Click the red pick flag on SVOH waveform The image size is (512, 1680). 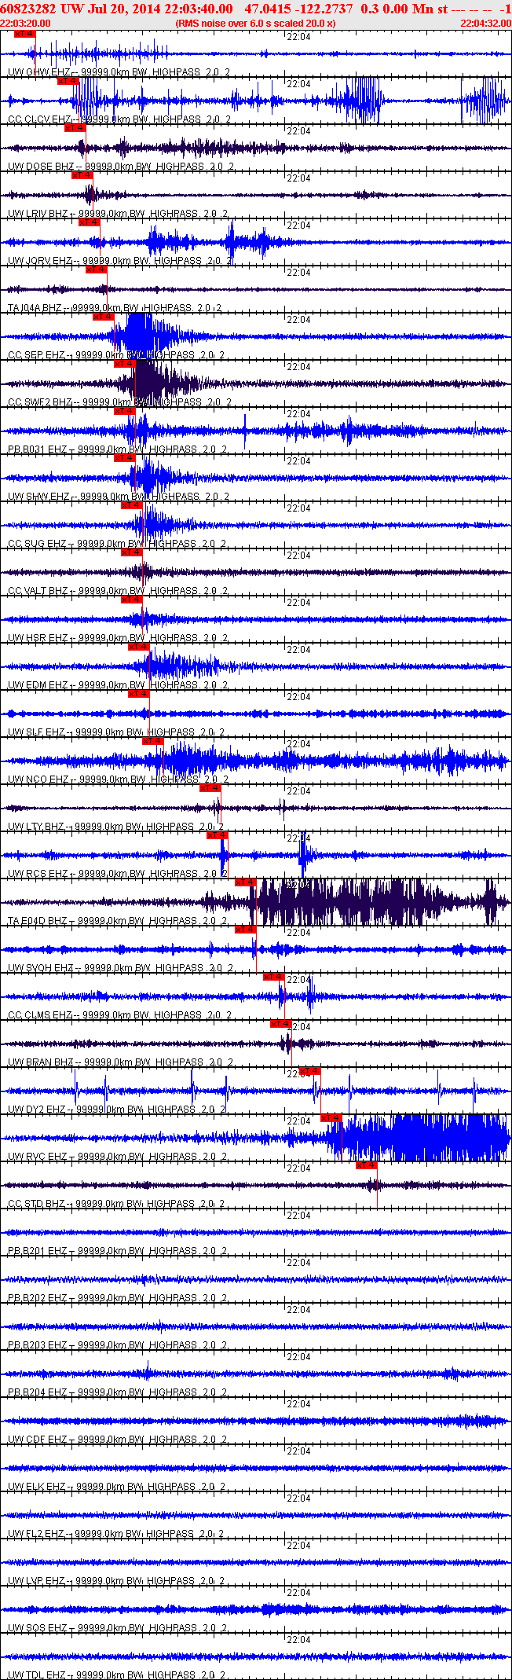click(x=246, y=930)
